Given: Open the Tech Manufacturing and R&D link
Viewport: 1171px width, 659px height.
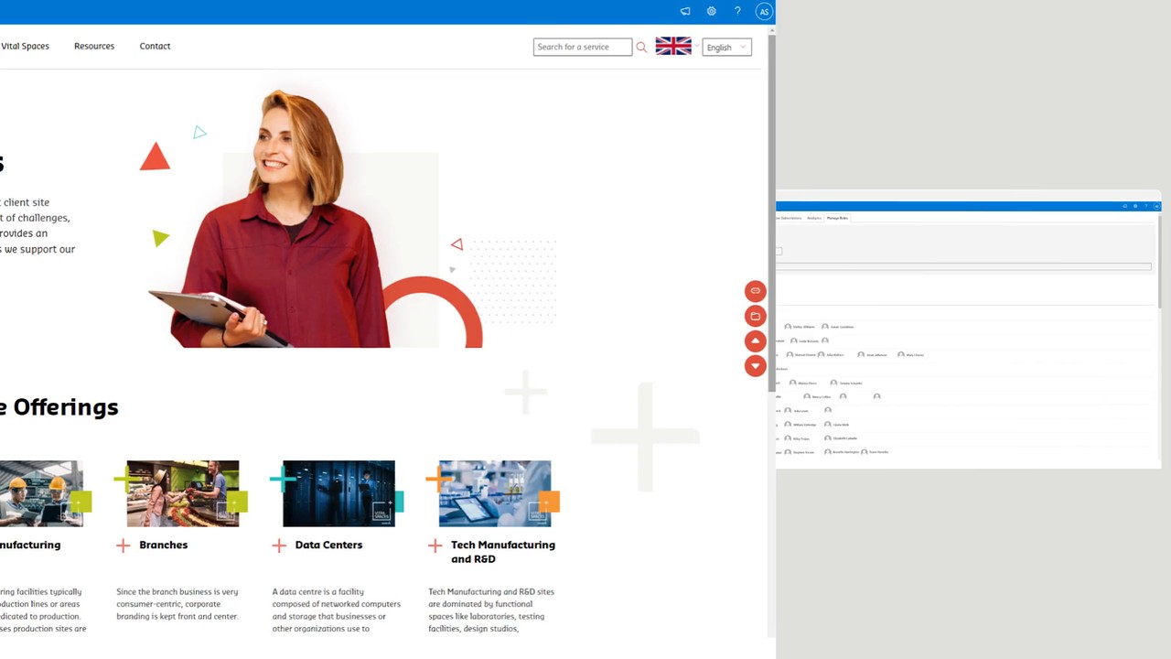Looking at the screenshot, I should (503, 552).
